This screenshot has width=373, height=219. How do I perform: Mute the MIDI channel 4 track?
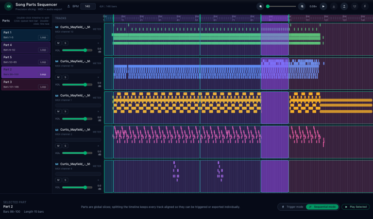(x=58, y=180)
